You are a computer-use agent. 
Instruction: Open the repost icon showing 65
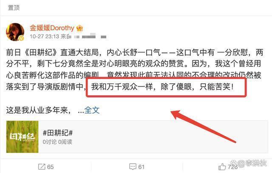(x=42, y=167)
